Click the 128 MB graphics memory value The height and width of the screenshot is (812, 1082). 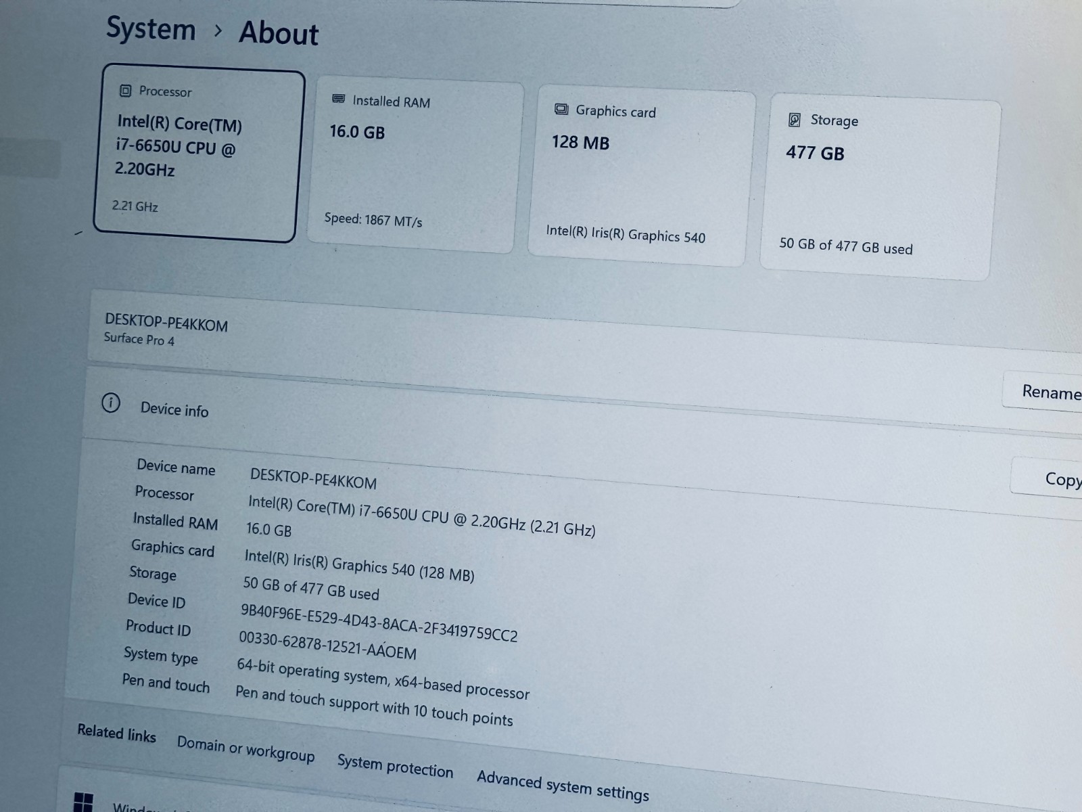click(580, 142)
